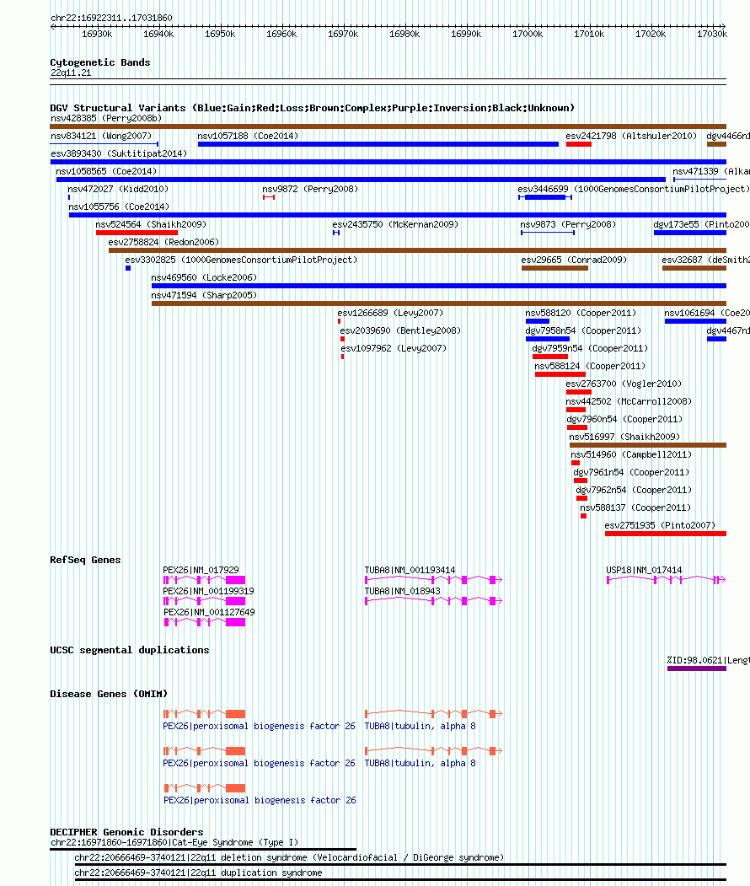
Task: Open TUBA8|NM_001193414 transcript label
Action: 410,570
